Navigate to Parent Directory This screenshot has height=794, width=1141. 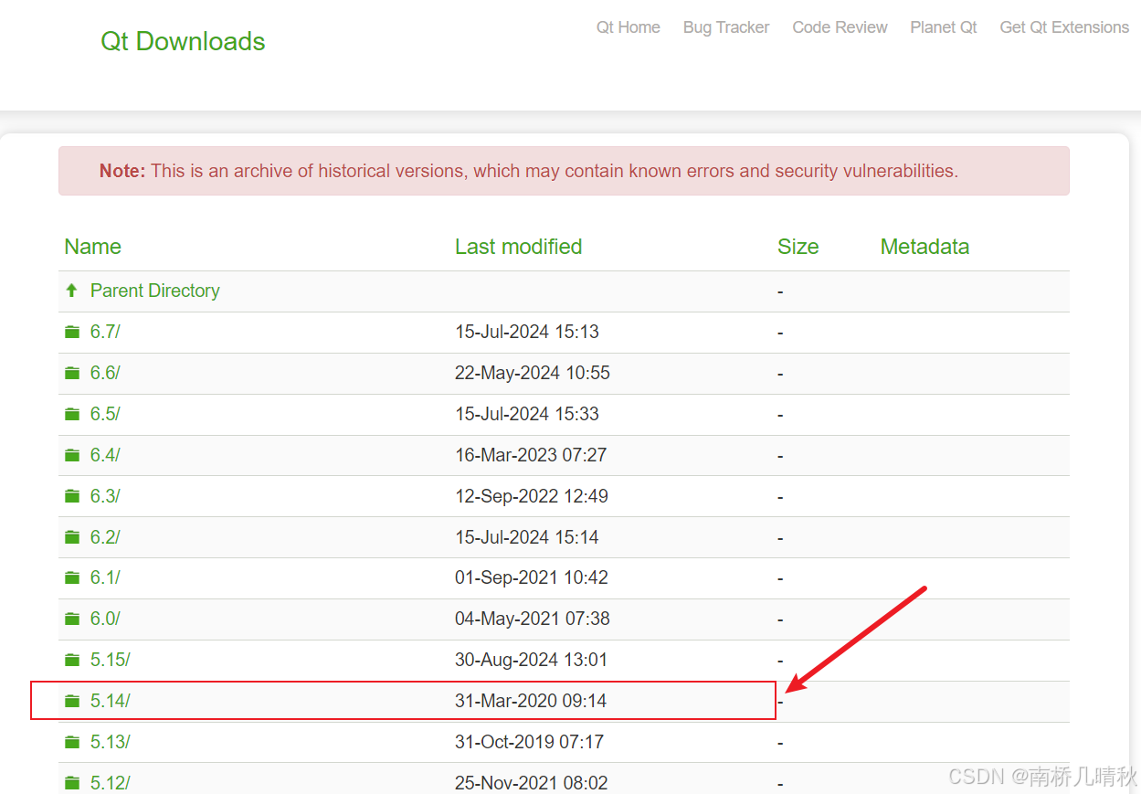tap(155, 291)
